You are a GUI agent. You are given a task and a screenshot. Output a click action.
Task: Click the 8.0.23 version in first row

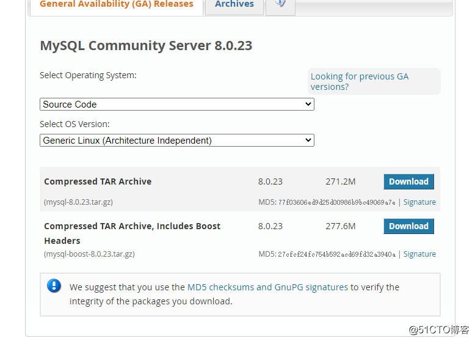270,182
